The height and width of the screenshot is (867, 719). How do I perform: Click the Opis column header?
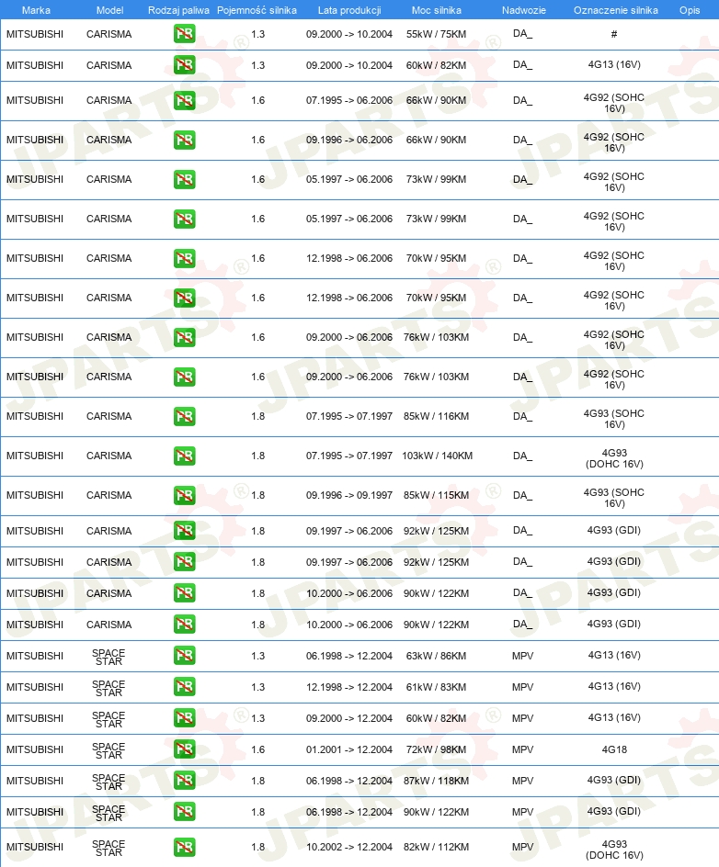coord(690,10)
